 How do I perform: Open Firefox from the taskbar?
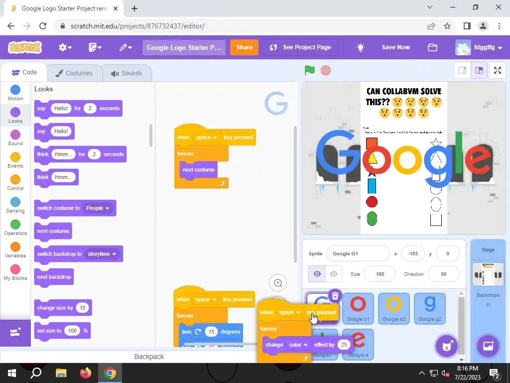(85, 373)
